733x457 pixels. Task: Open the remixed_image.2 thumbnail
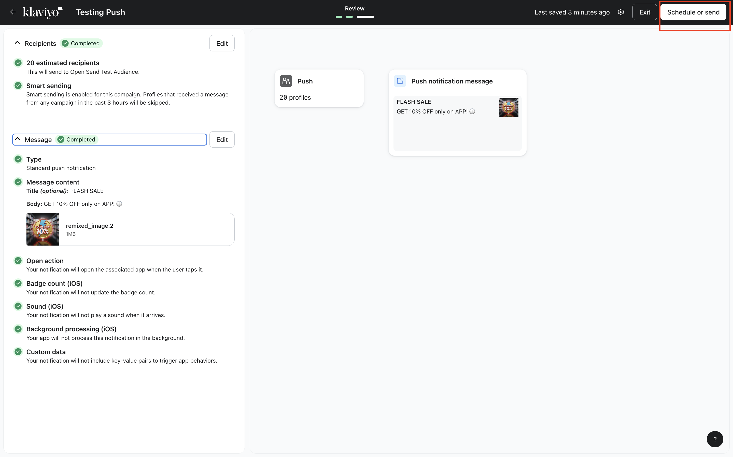[x=43, y=229]
